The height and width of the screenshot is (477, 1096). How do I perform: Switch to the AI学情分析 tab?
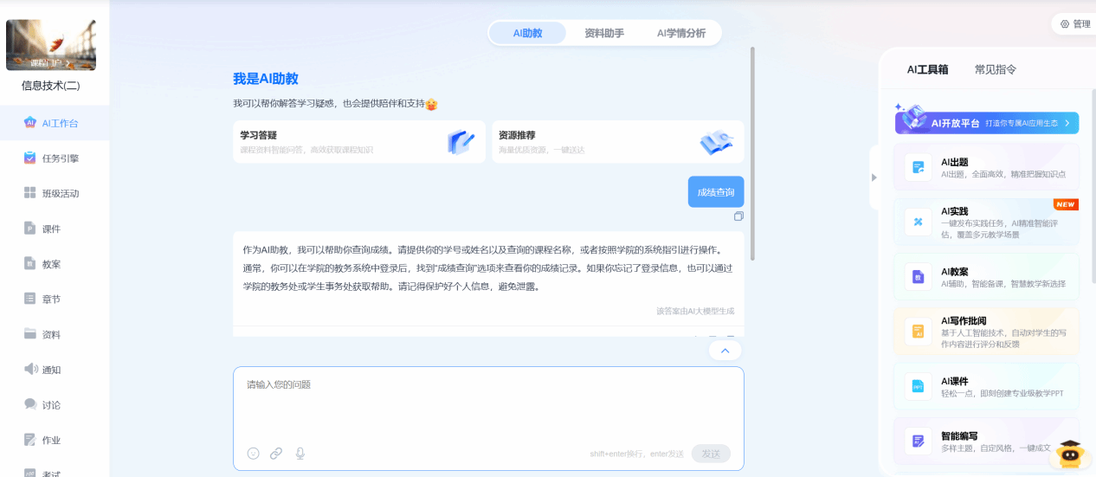[680, 34]
